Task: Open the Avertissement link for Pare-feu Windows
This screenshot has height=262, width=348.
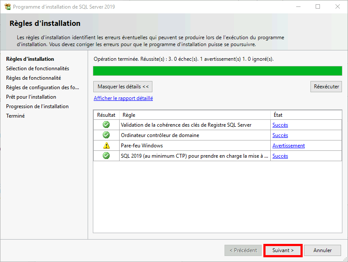Action: [x=288, y=146]
